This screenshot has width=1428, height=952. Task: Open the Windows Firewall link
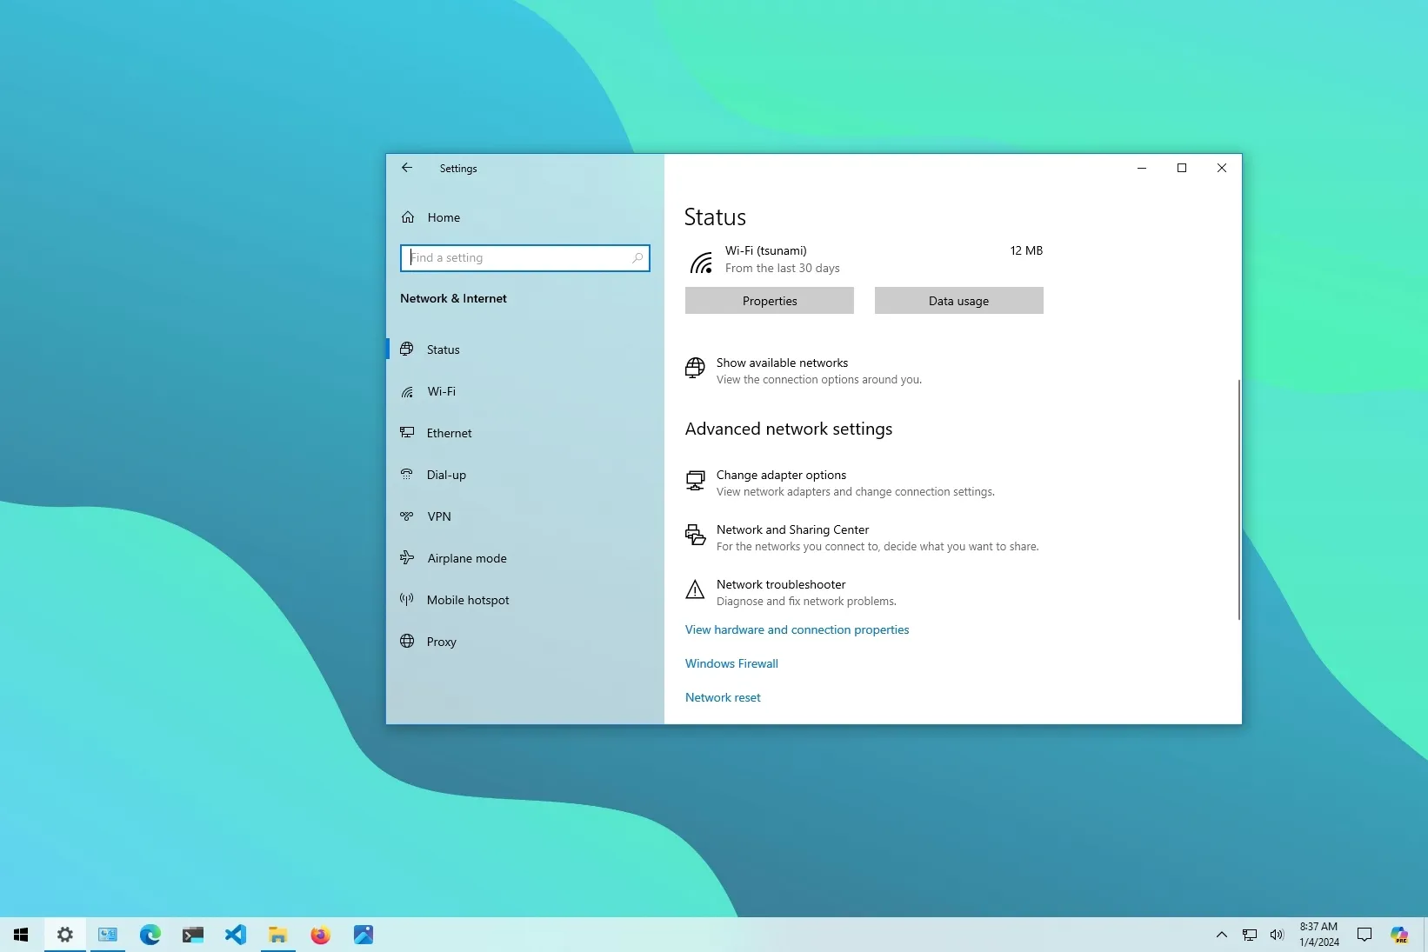[731, 663]
